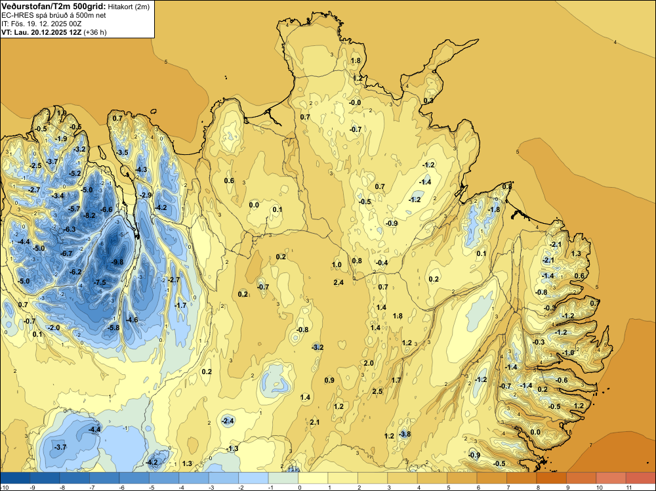Click the temperature label -4.6
Image resolution: width=656 pixels, height=491 pixels.
[x=131, y=320]
